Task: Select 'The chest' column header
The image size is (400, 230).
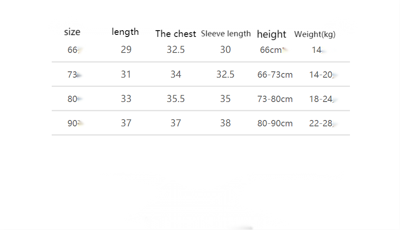Action: point(176,34)
